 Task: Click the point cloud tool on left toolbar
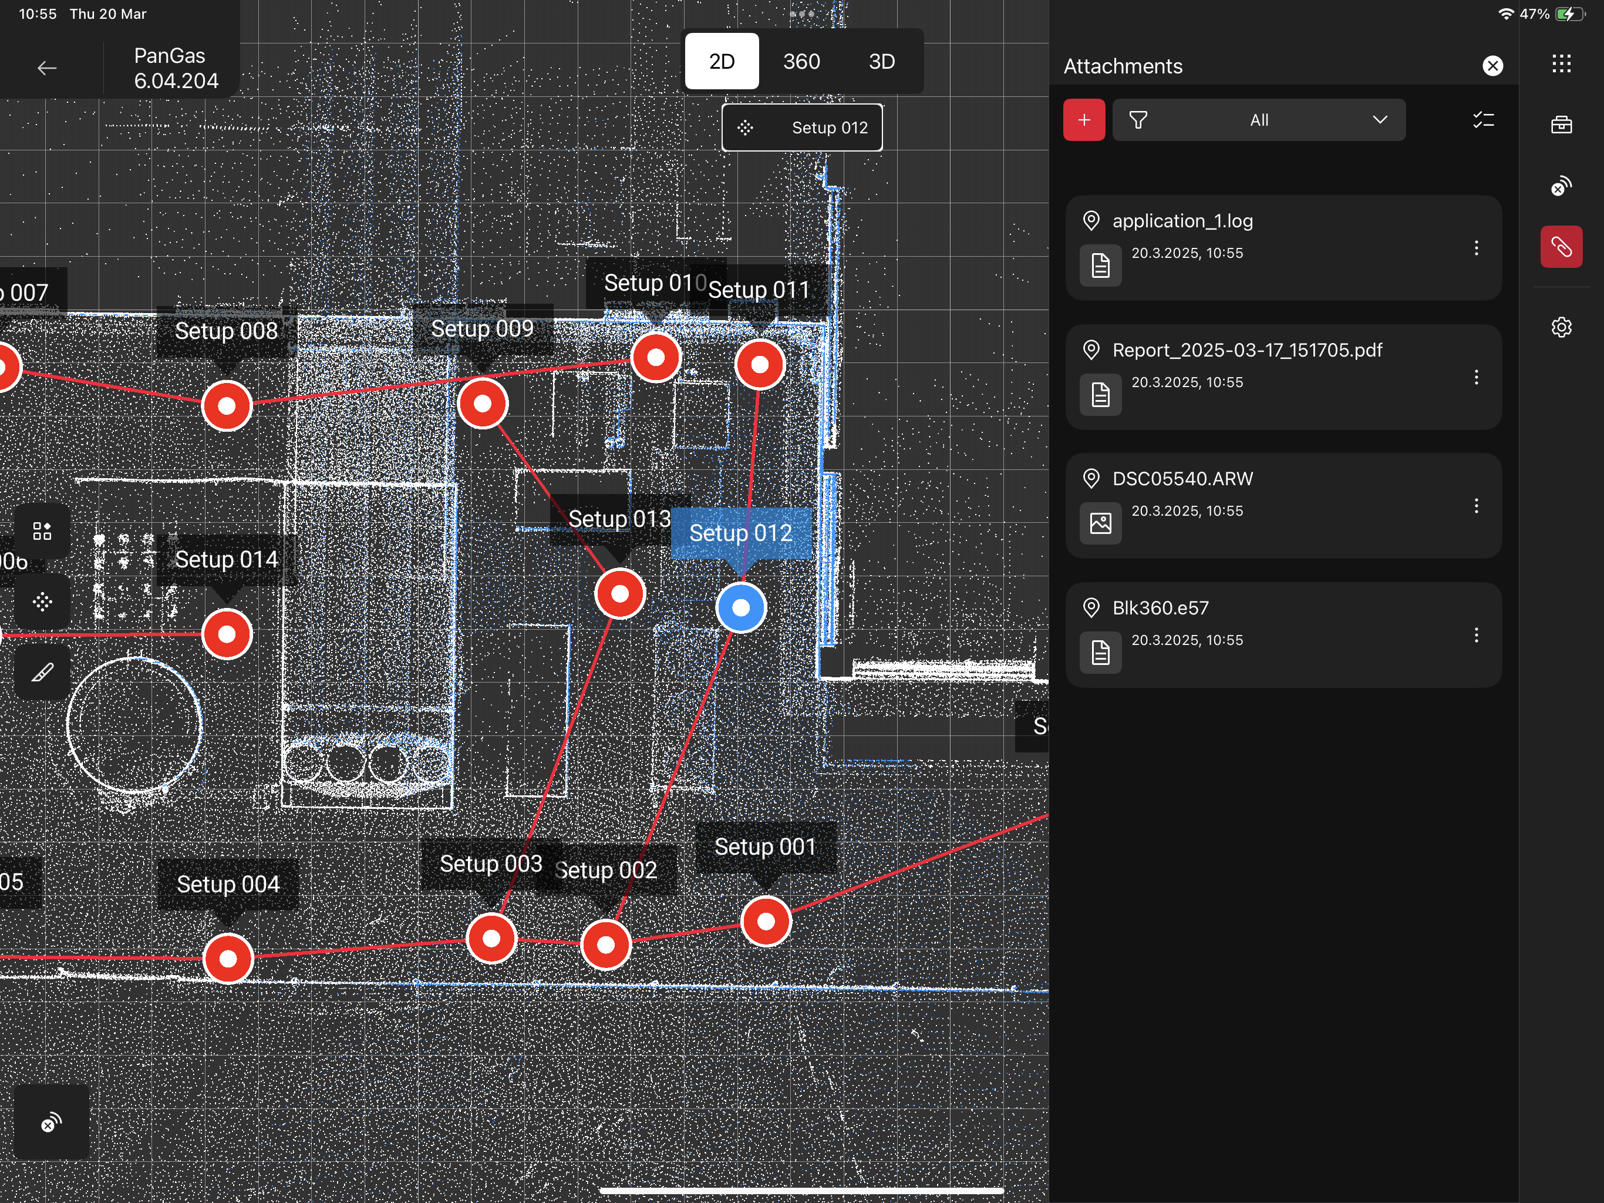click(42, 601)
